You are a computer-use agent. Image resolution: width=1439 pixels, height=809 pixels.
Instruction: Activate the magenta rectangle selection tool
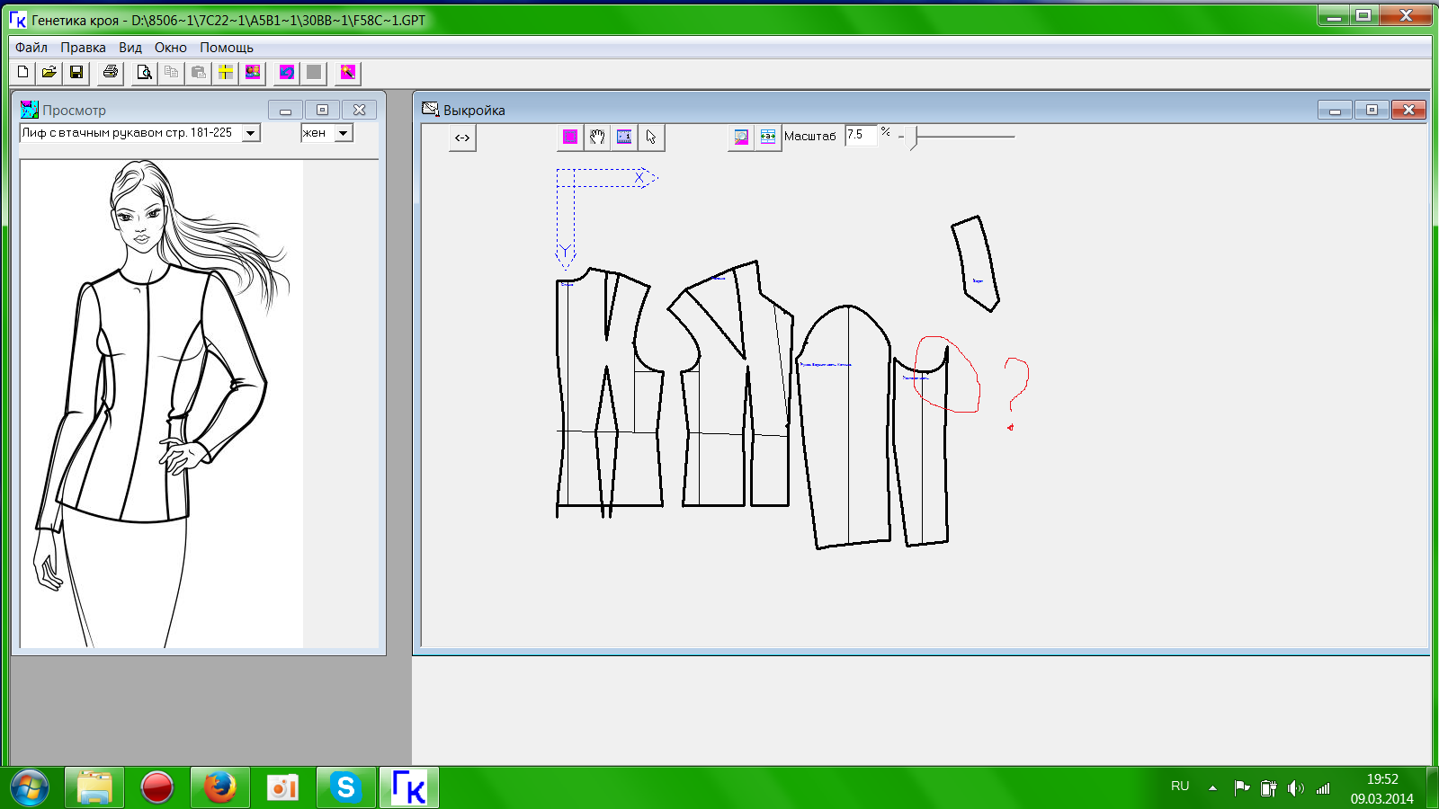point(570,137)
